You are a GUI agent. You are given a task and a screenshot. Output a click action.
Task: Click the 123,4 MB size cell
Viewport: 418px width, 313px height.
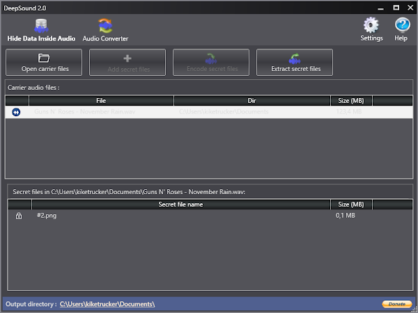(x=349, y=112)
